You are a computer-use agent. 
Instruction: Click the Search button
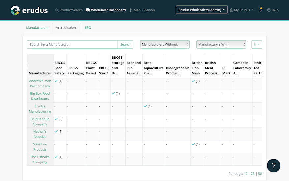125,44
